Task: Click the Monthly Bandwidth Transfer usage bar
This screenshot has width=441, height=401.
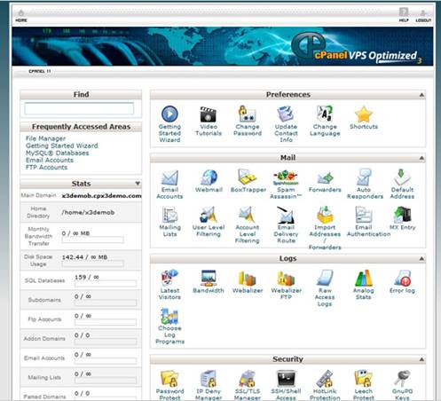Action: tap(92, 240)
